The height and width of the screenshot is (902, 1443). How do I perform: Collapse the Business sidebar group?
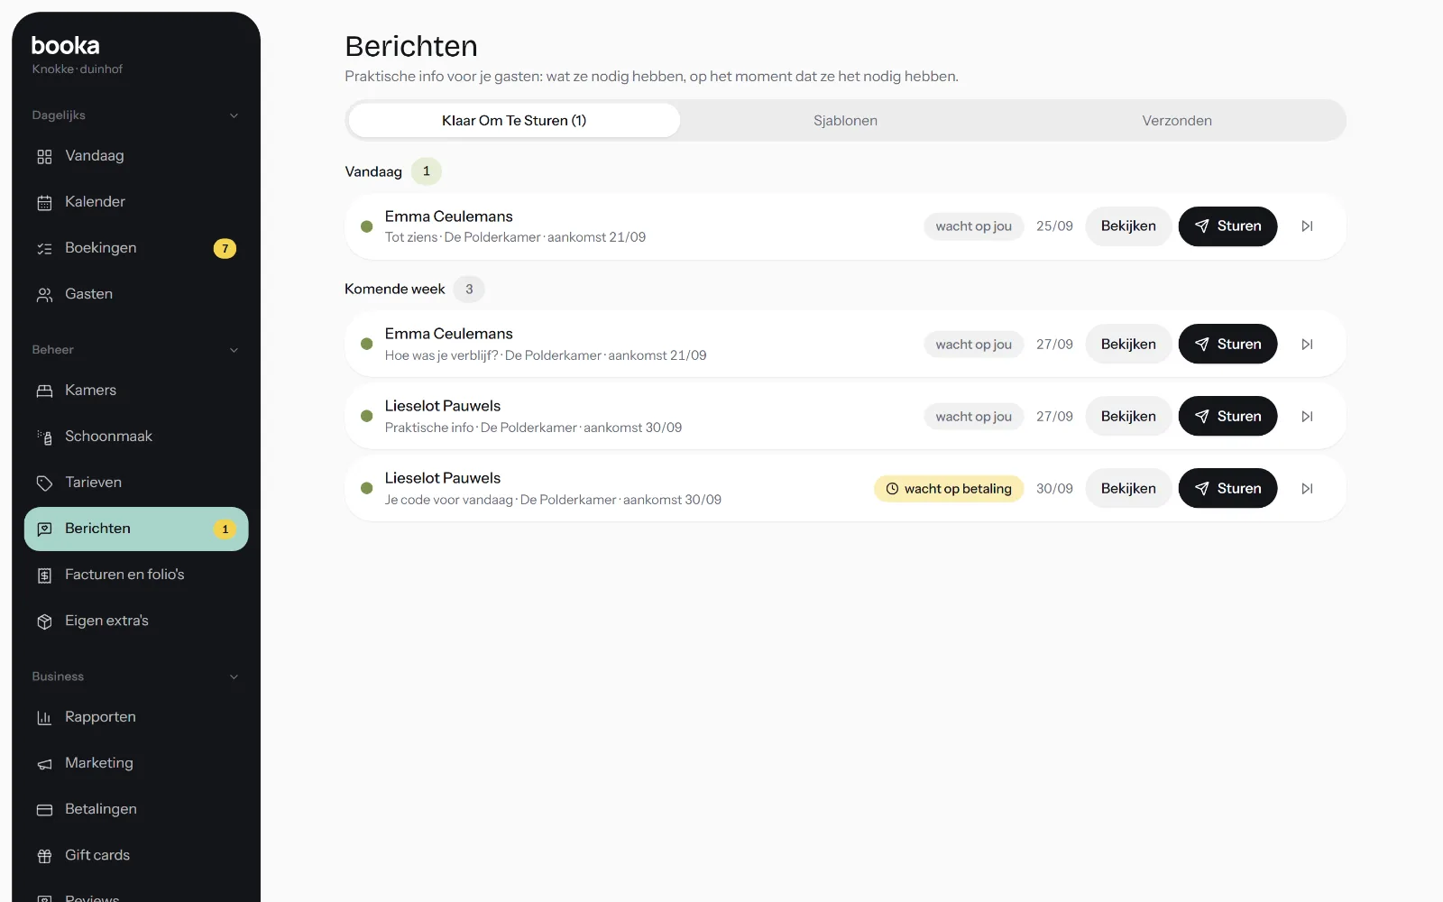click(234, 676)
